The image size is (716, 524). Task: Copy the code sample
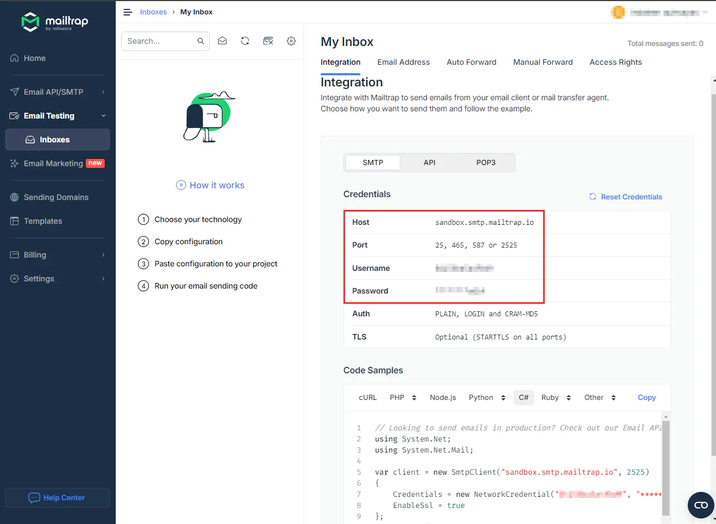(647, 398)
